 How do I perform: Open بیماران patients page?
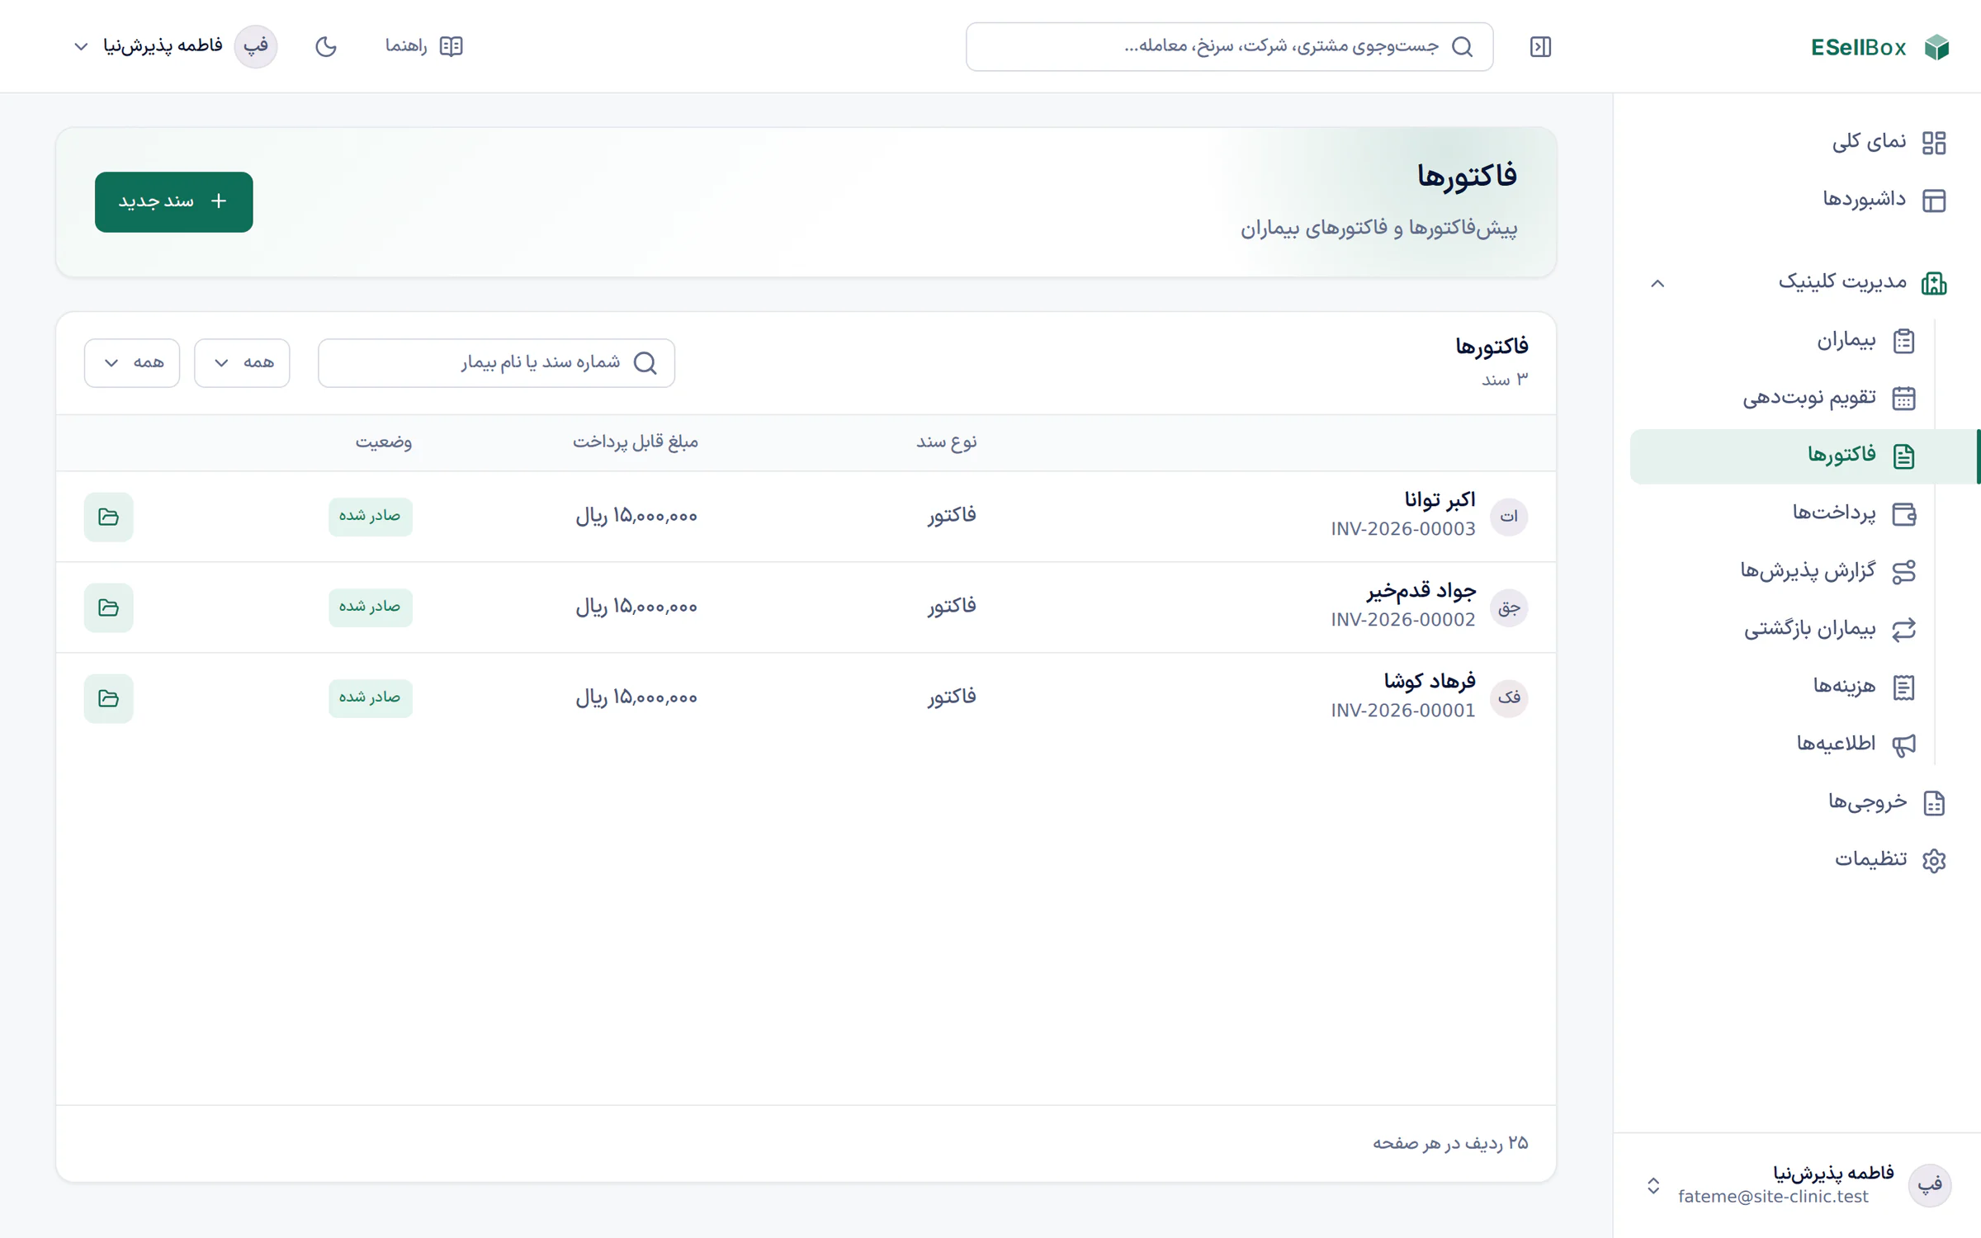point(1865,340)
